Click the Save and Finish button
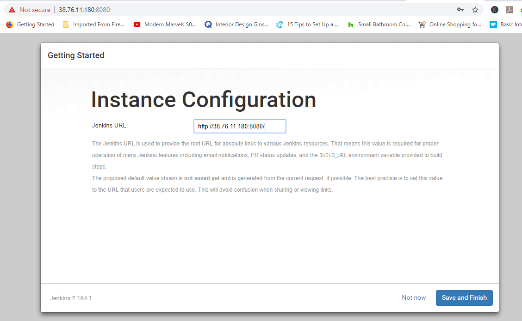 (464, 298)
